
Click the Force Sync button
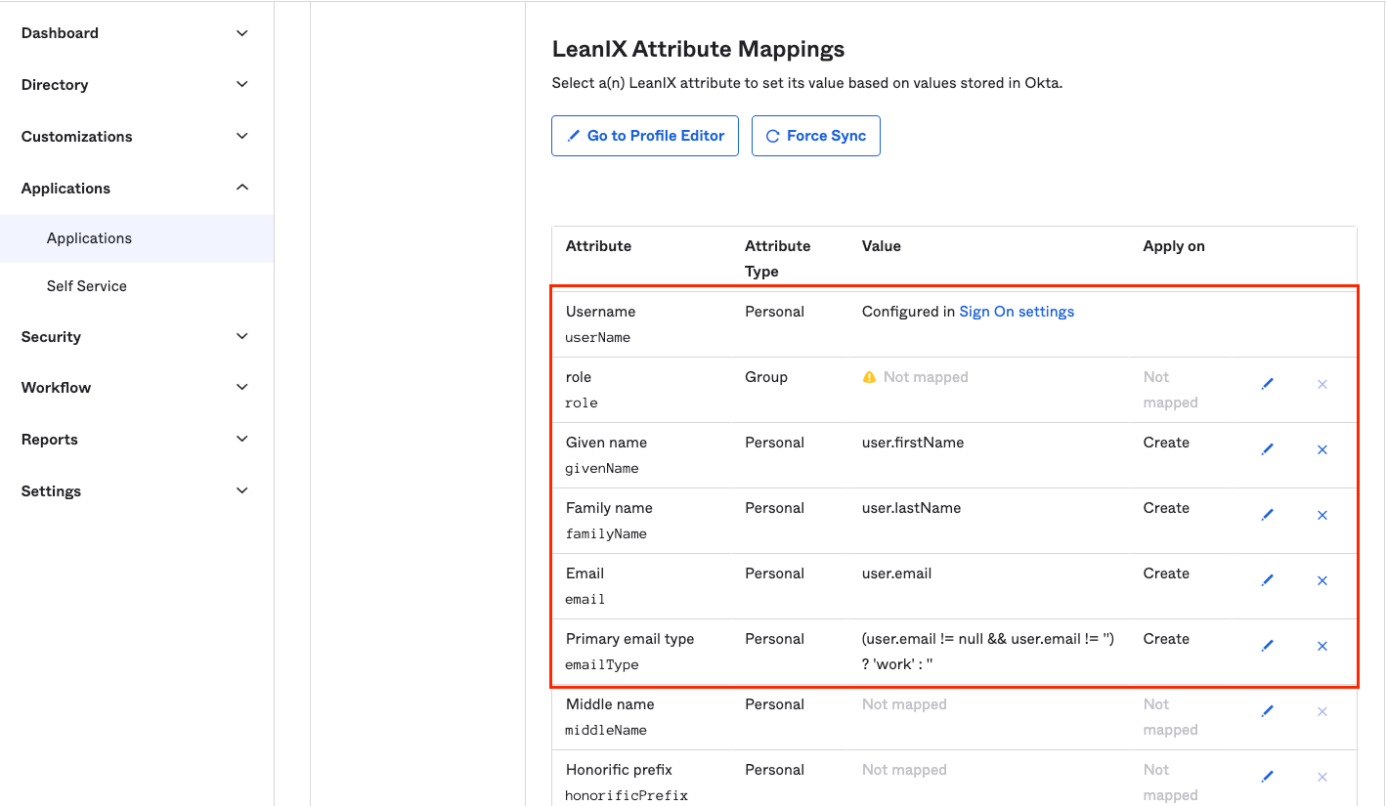(816, 136)
